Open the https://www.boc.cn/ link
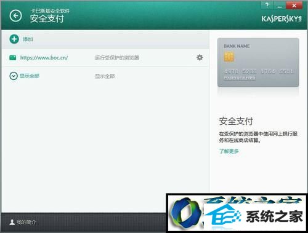308x233 pixels. 44,58
